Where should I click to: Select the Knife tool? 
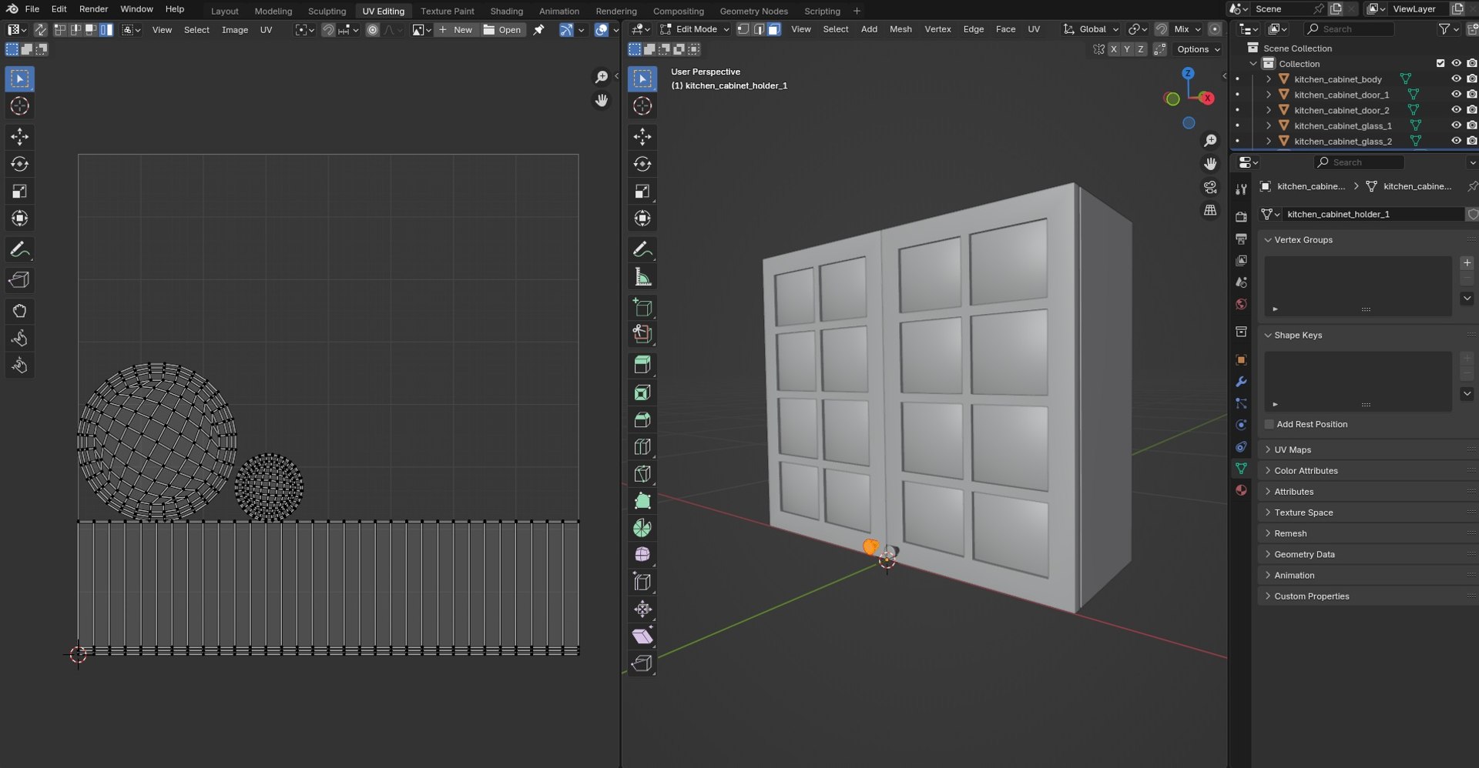point(642,474)
